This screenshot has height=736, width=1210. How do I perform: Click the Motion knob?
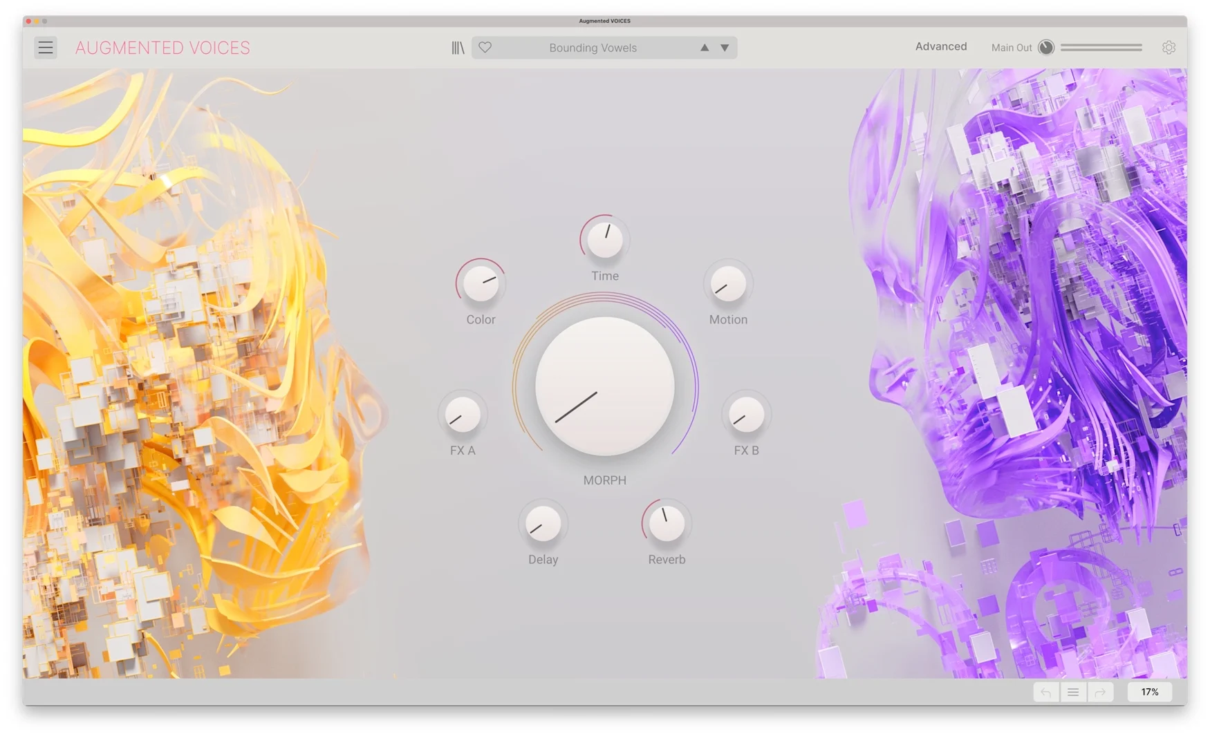click(728, 284)
